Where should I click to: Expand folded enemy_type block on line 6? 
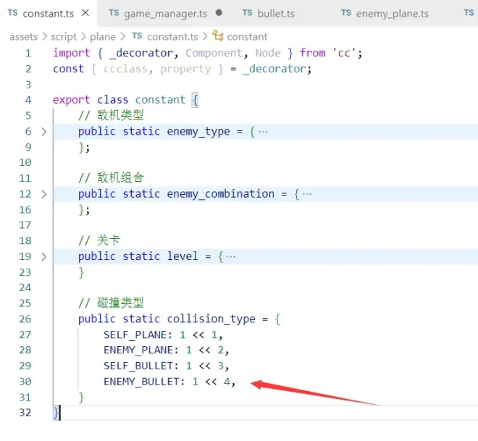point(44,131)
